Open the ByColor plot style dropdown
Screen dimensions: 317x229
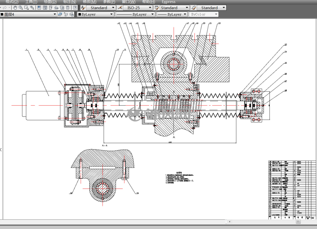tap(204, 14)
